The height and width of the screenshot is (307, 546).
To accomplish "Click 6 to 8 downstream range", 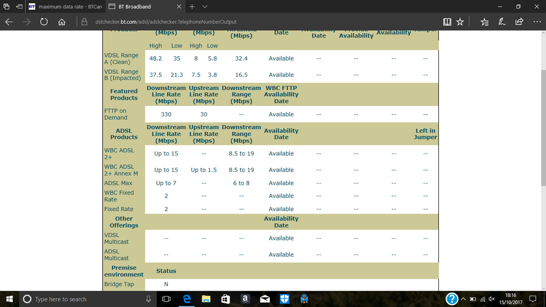I will [x=242, y=183].
